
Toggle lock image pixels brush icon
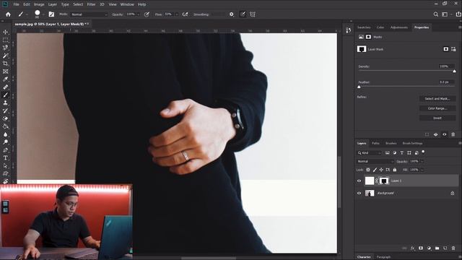375,170
